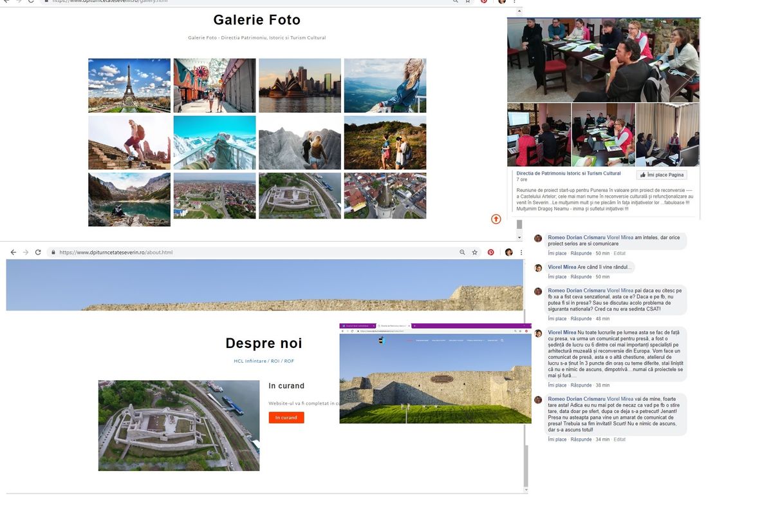
Task: Open the Chrome three-dot menu in the top window
Action: (514, 2)
